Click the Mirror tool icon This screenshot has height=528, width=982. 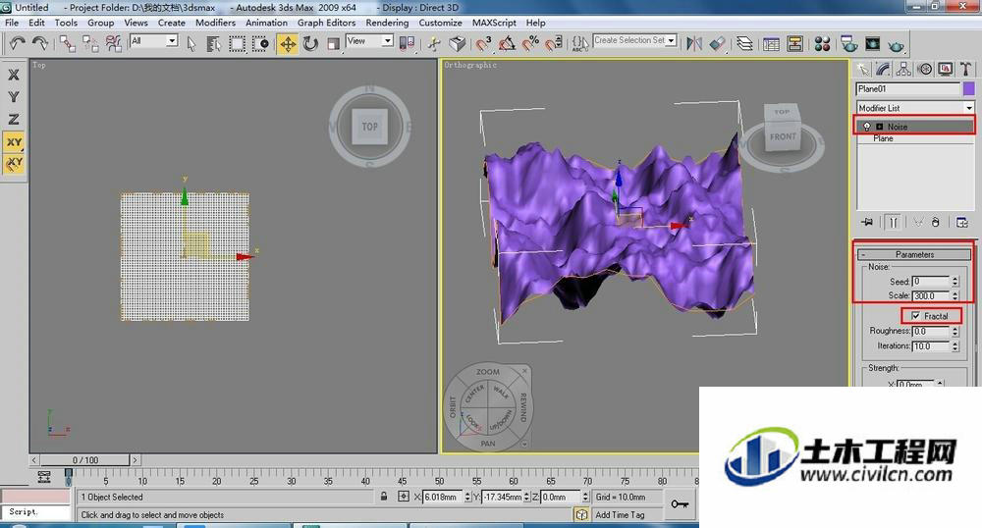(694, 43)
